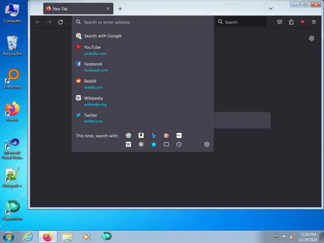Click This time, search with label
Screen dimensions: 324x243
[97, 136]
